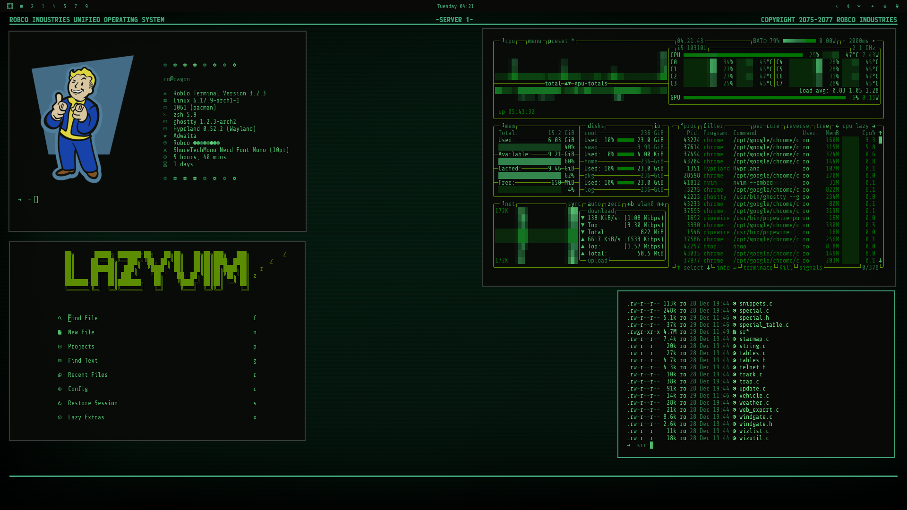Click the Config gear icon in LazyVim
The width and height of the screenshot is (907, 510).
[x=60, y=389]
